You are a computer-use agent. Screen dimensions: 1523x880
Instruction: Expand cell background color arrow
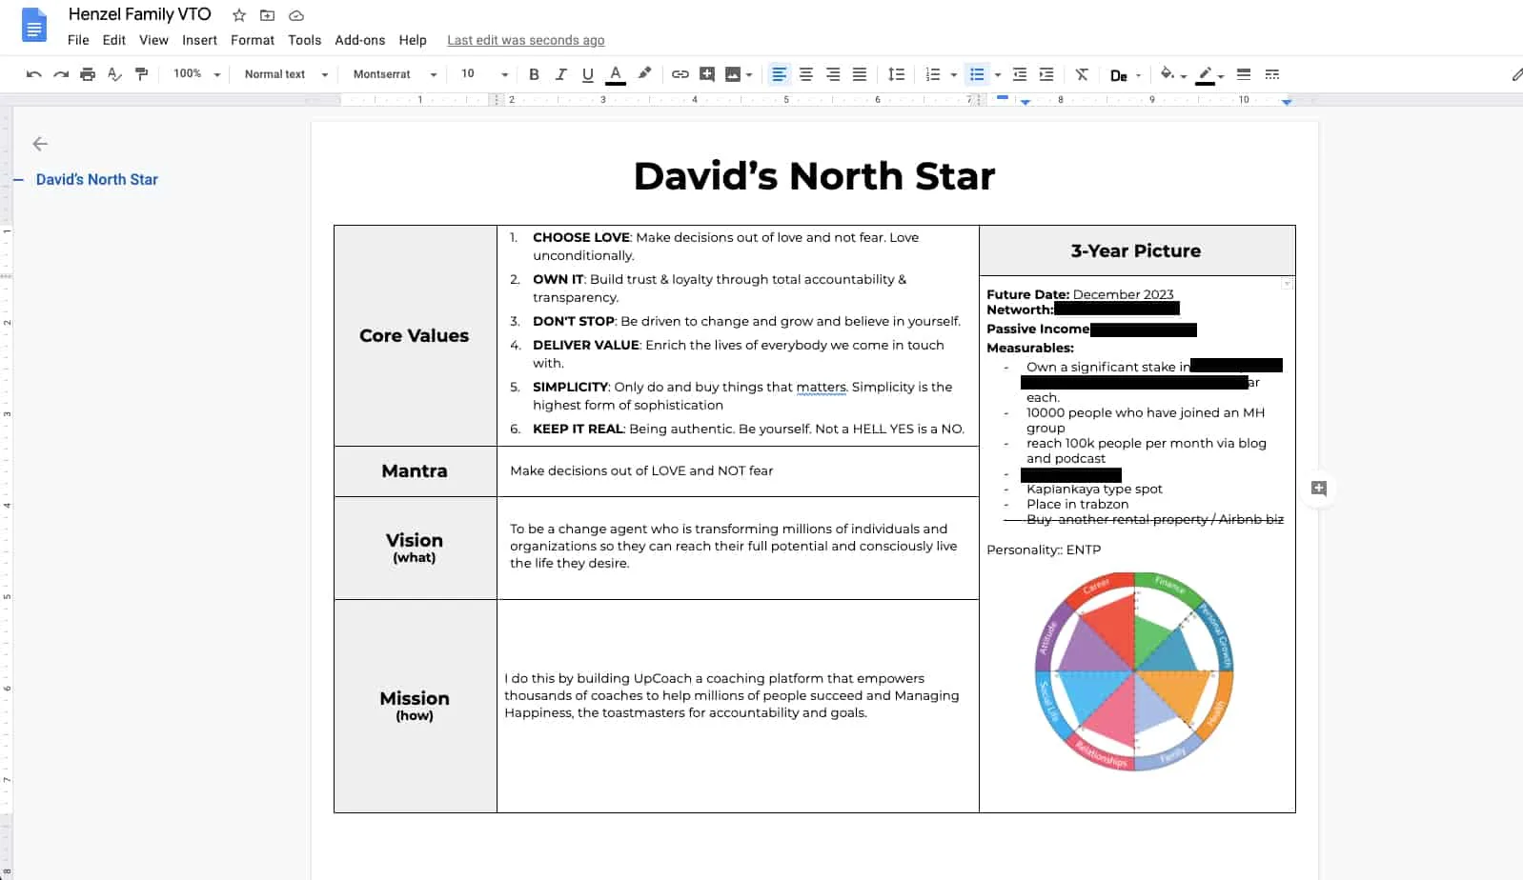(1184, 74)
